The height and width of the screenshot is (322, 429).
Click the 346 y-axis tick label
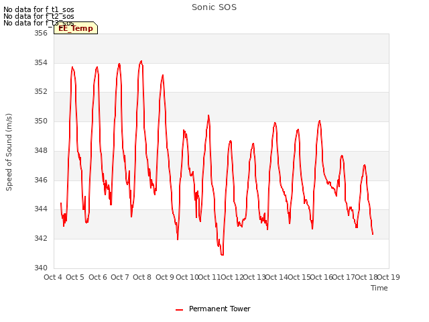tap(41, 180)
